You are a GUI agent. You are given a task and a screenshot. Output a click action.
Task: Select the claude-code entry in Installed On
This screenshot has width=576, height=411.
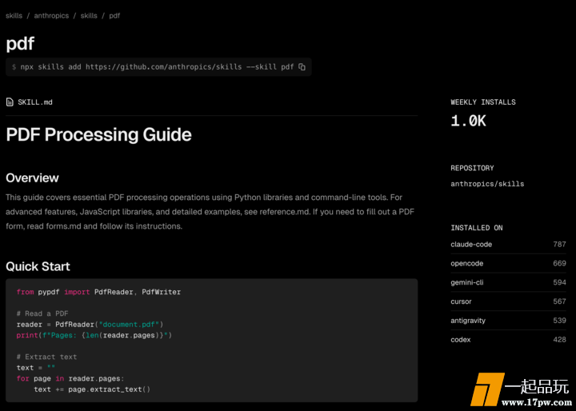[471, 244]
